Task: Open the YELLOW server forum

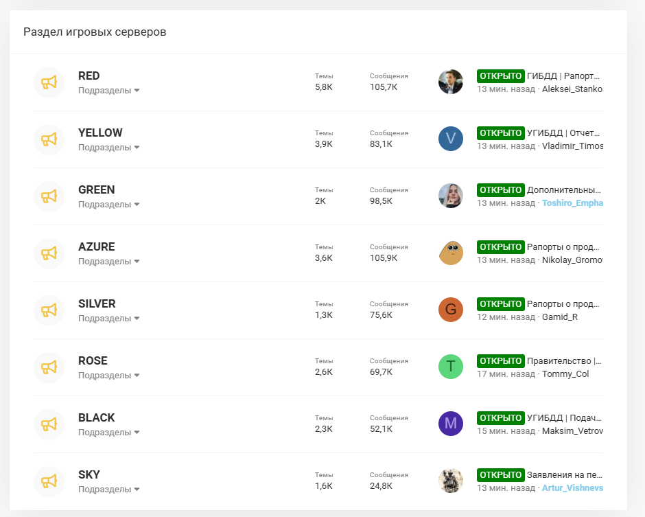Action: tap(100, 133)
